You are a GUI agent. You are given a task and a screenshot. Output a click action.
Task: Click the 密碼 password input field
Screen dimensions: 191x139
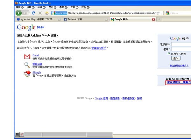point(181,49)
